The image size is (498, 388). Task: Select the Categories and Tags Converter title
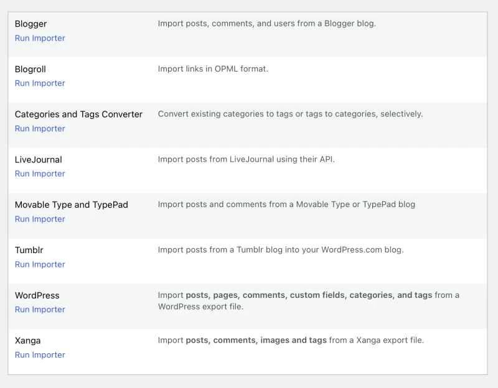tap(78, 114)
